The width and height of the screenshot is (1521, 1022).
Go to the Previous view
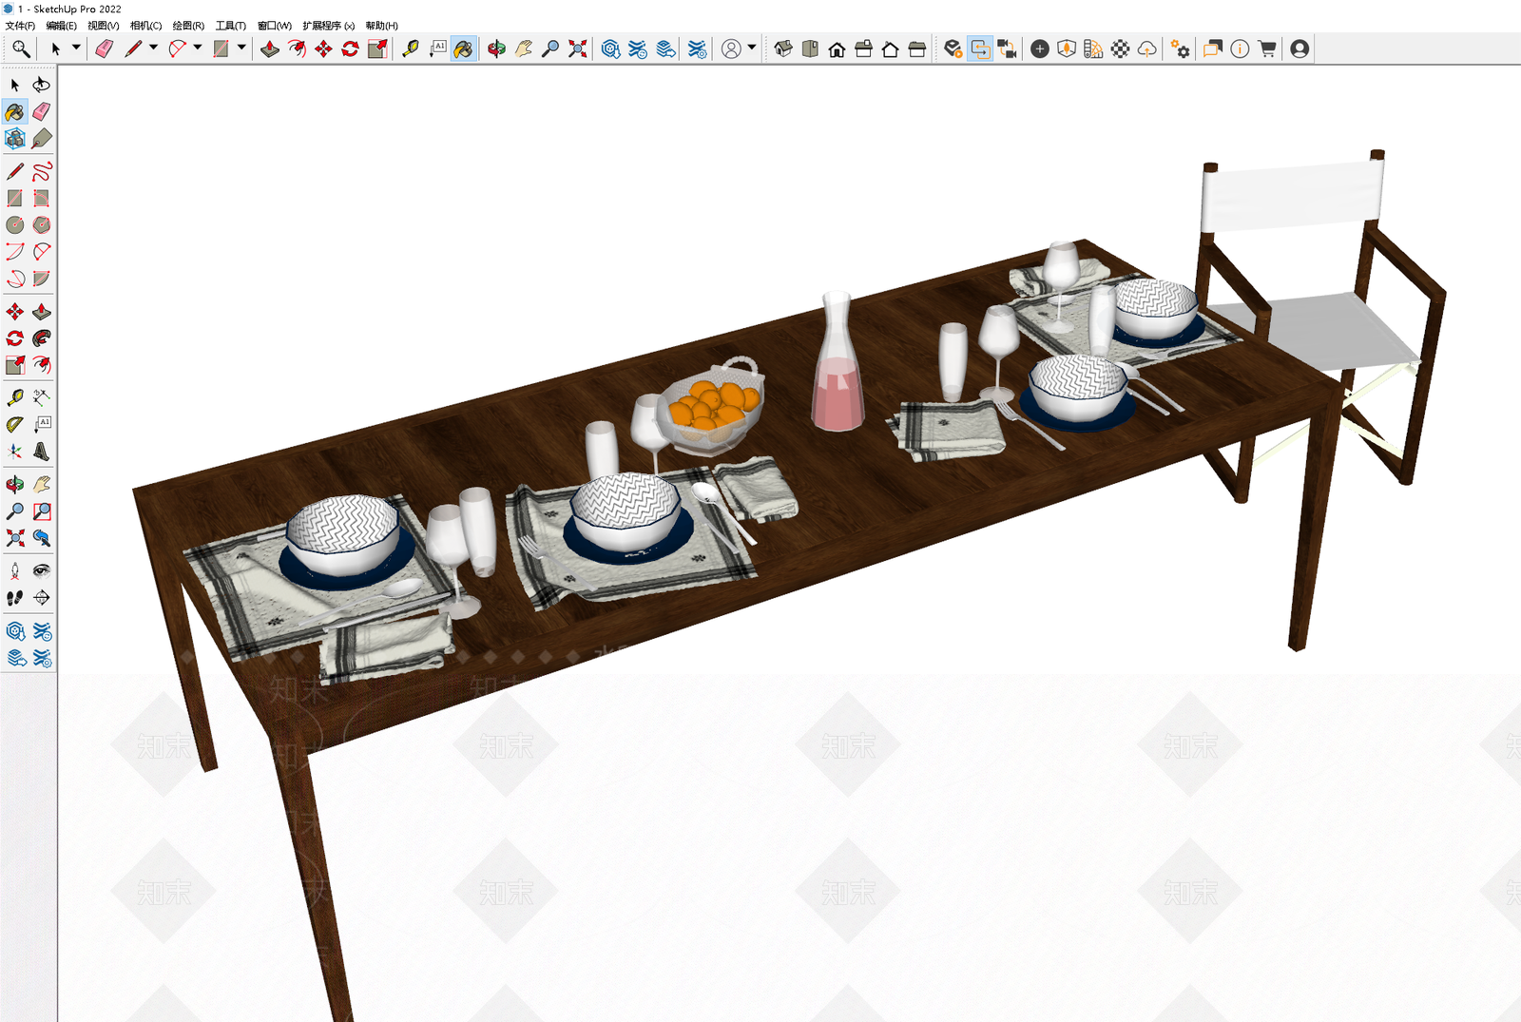pos(42,538)
